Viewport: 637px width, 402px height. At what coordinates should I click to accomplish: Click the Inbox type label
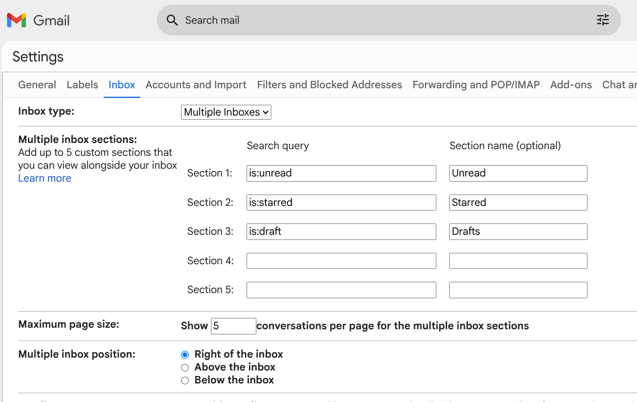46,111
